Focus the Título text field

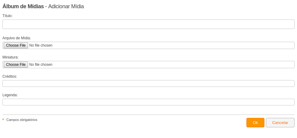[149, 24]
